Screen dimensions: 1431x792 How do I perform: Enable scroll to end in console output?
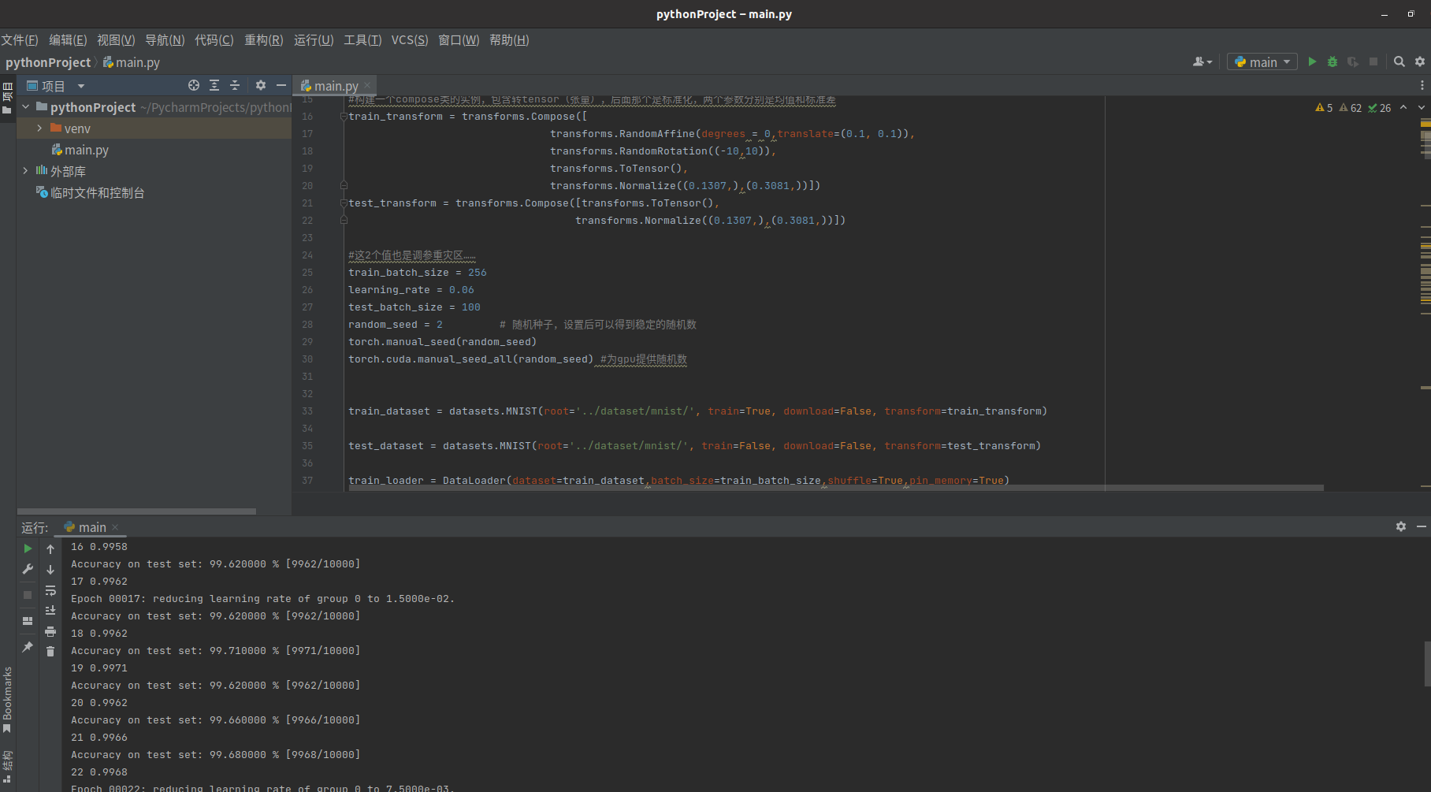50,610
